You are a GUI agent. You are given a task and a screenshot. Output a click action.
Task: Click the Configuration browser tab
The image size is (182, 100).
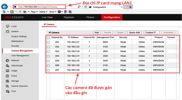(x=106, y=7)
